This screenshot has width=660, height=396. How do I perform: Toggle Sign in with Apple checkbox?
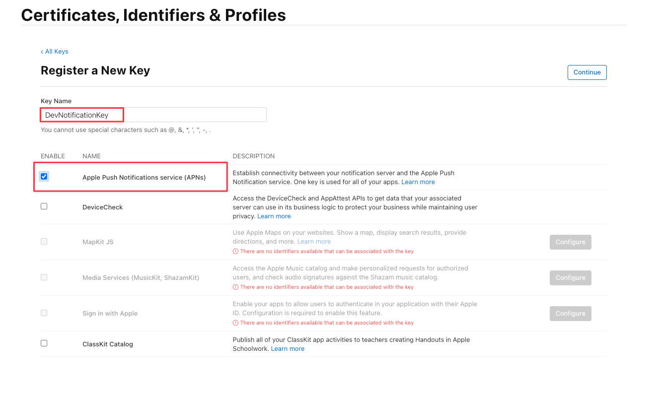coord(44,313)
